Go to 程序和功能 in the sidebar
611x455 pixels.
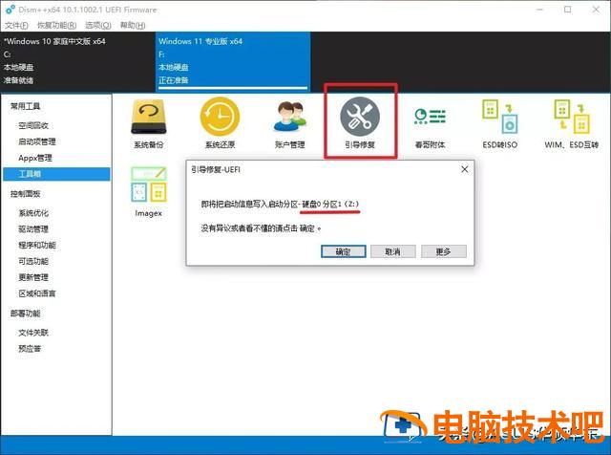coord(37,245)
